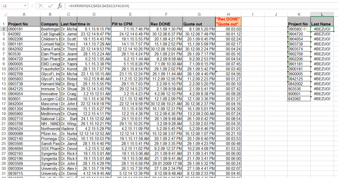The height and width of the screenshot is (178, 338).
Task: Click the Cancel X icon in formula bar
Action: [x=41, y=6]
